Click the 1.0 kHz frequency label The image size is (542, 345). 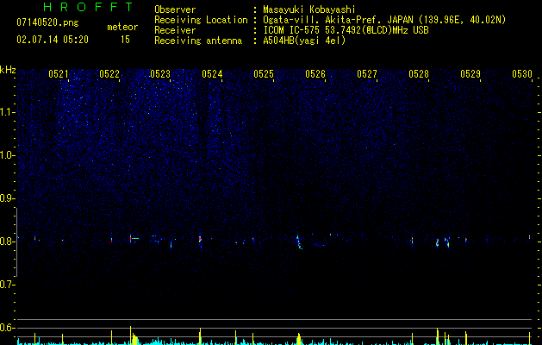pyautogui.click(x=8, y=155)
